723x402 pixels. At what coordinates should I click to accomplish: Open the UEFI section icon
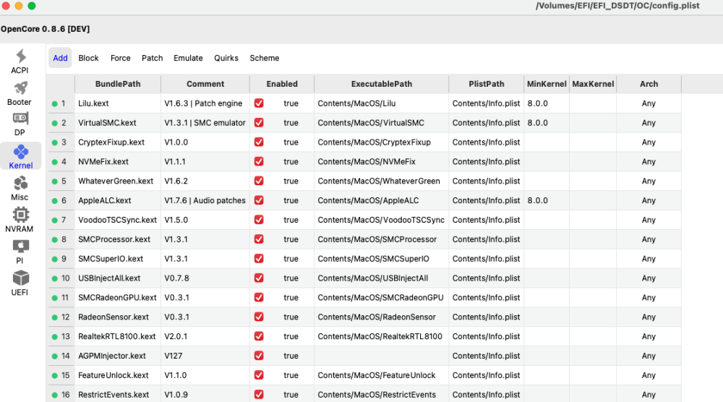pos(20,278)
